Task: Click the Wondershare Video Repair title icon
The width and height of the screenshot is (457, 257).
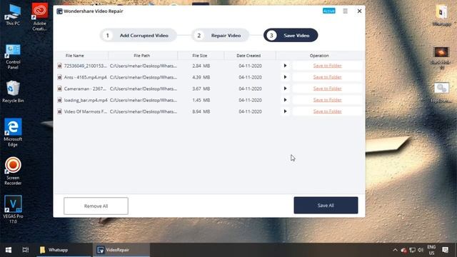Action: click(x=59, y=11)
